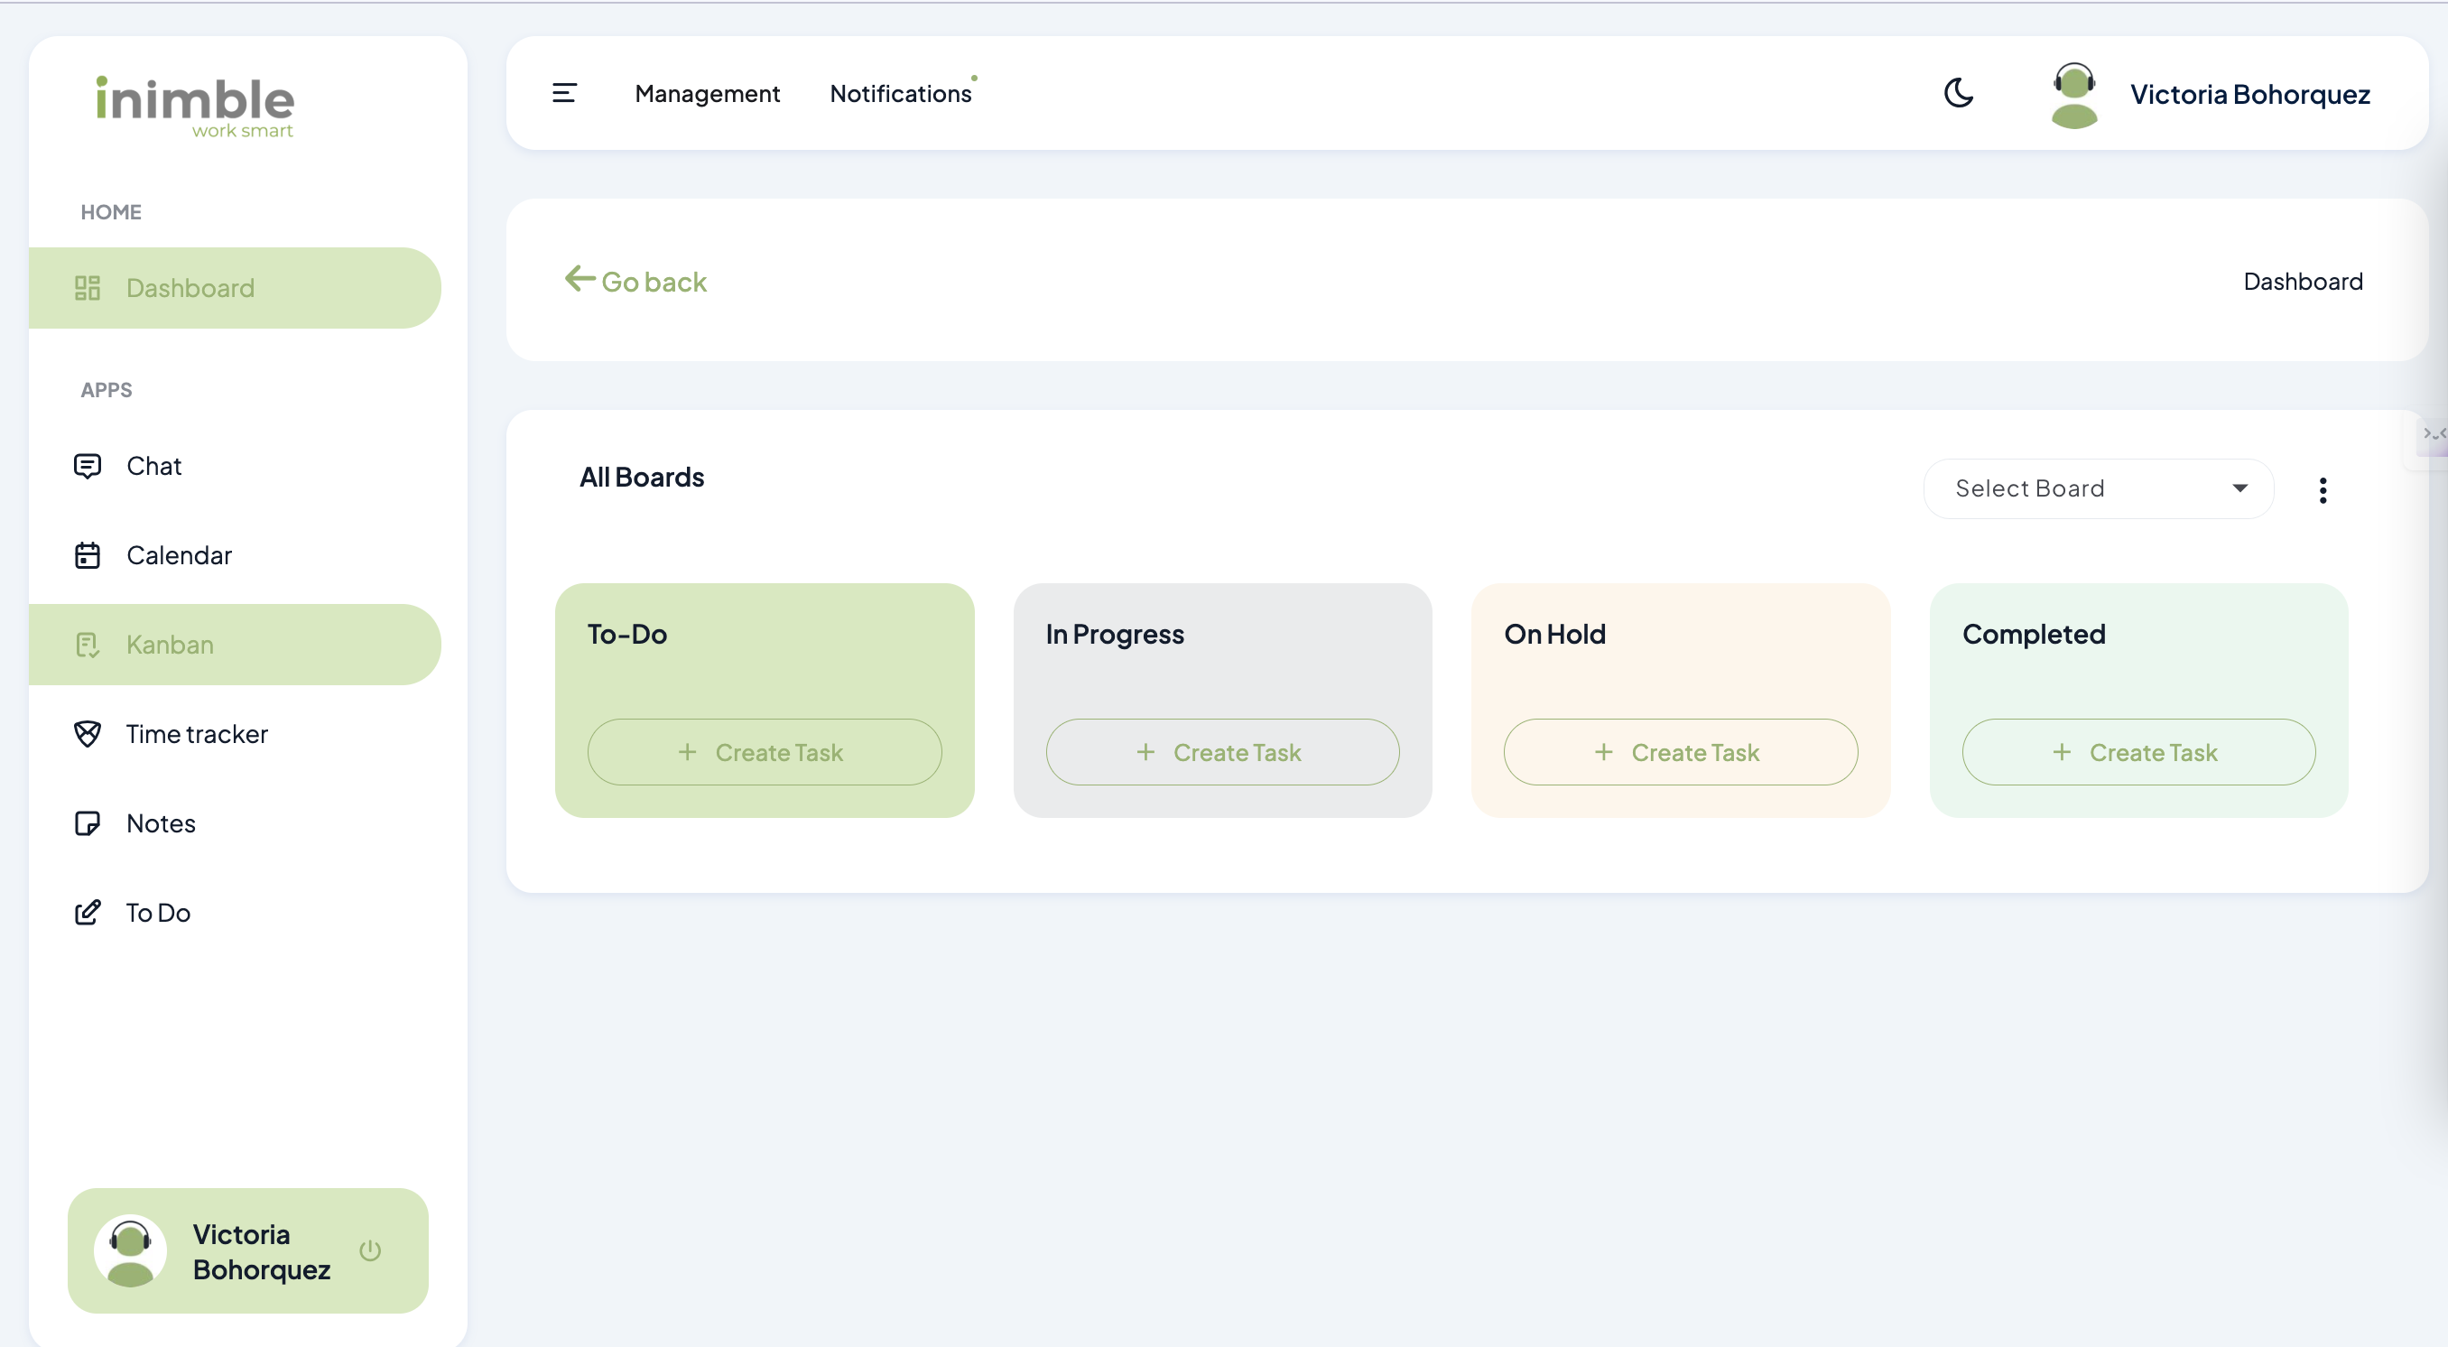Open the Management menu

pos(707,93)
